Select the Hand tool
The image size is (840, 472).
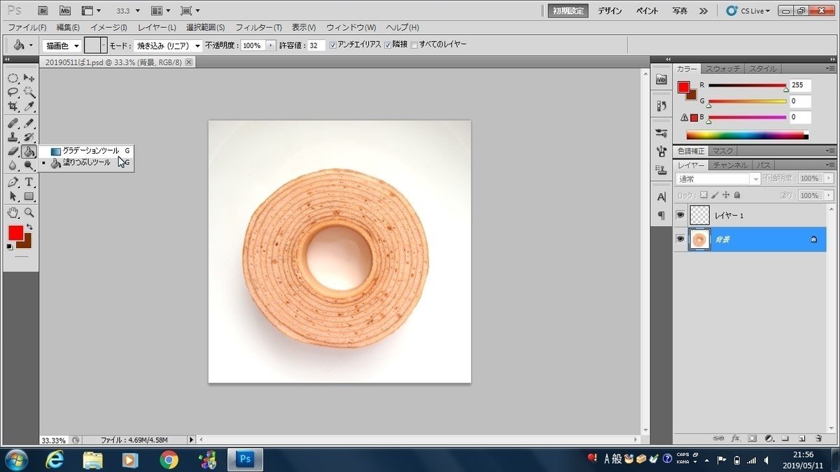coord(13,213)
